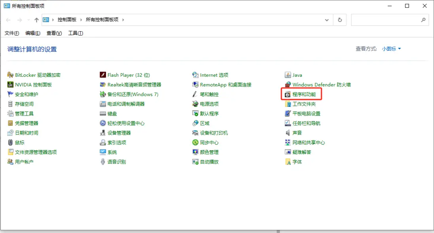Open the 查看方式 小图标 dropdown

point(391,49)
